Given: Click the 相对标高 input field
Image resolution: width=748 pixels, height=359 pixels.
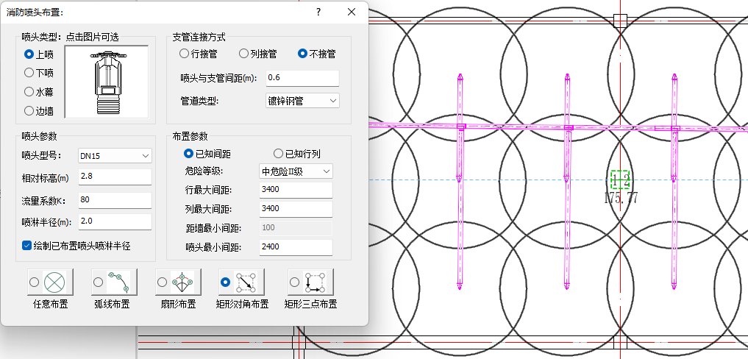Looking at the screenshot, I should pyautogui.click(x=114, y=177).
